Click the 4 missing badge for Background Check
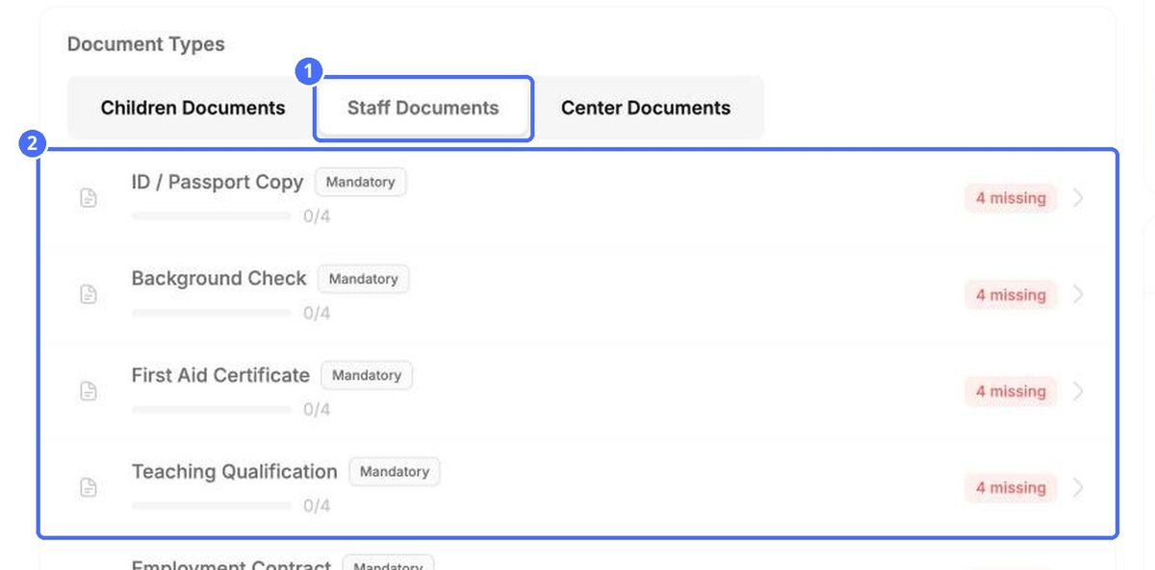The width and height of the screenshot is (1155, 570). click(x=1011, y=295)
